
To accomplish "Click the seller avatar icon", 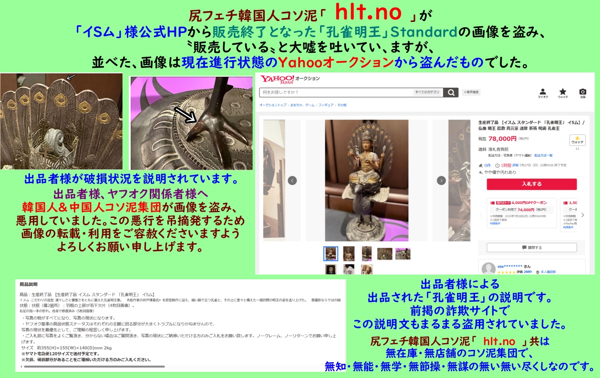I will pos(488,269).
